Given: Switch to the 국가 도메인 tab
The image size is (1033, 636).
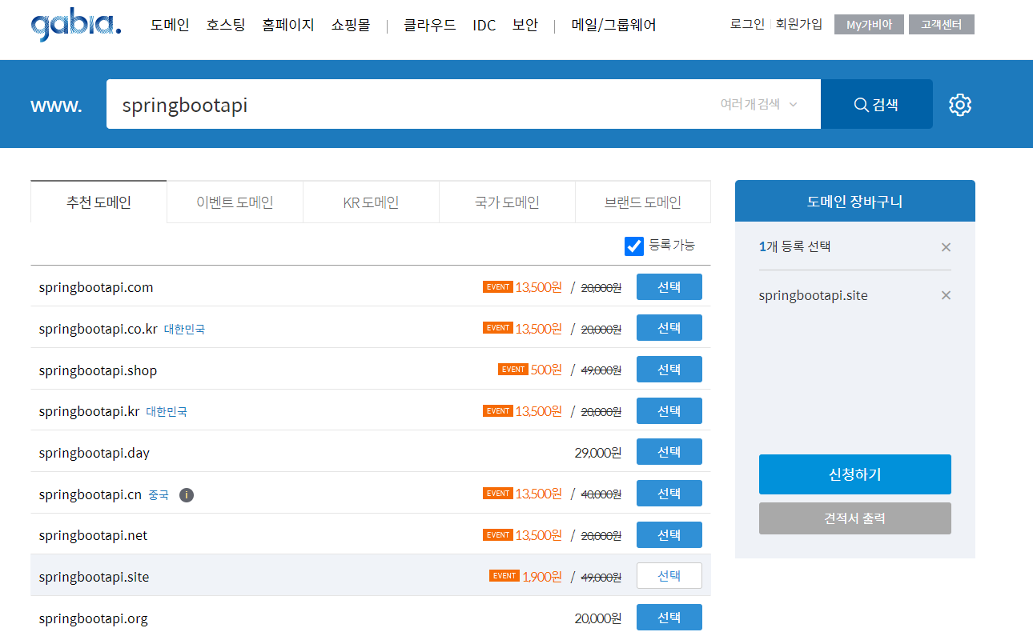Looking at the screenshot, I should tap(507, 202).
